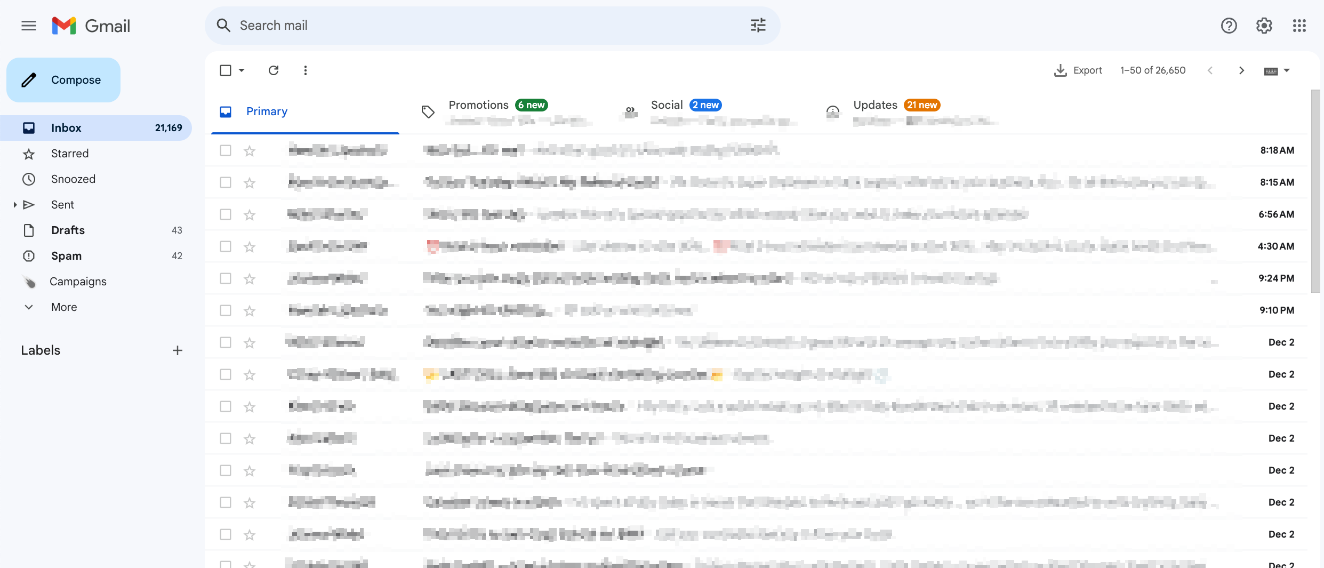Toggle the select-all conversations checkbox
The image size is (1324, 568).
225,70
